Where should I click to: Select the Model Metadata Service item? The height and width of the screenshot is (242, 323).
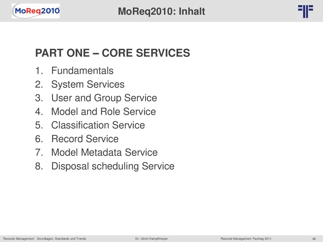[104, 153]
